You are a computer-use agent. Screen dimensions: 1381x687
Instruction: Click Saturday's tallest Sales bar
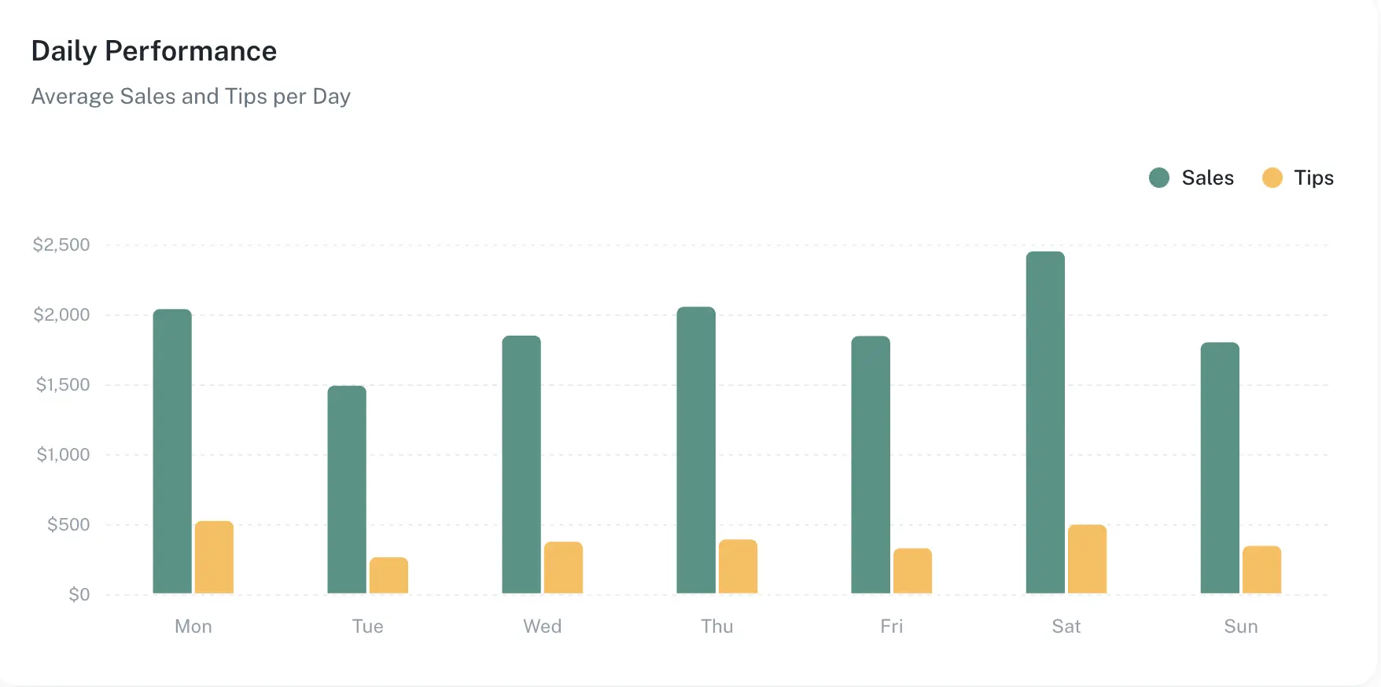click(x=1045, y=423)
